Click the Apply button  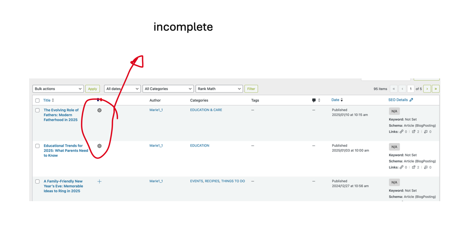coord(92,89)
